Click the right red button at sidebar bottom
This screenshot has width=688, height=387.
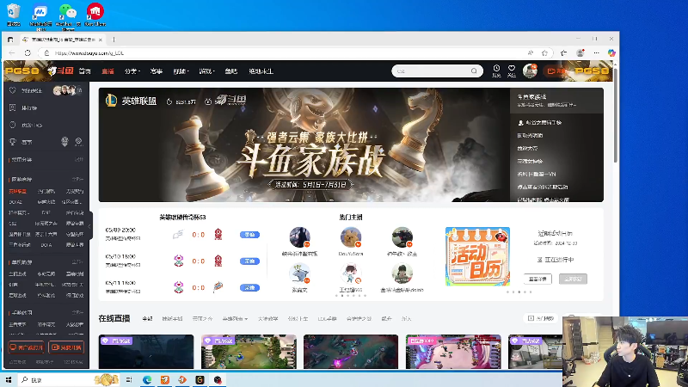pos(66,347)
